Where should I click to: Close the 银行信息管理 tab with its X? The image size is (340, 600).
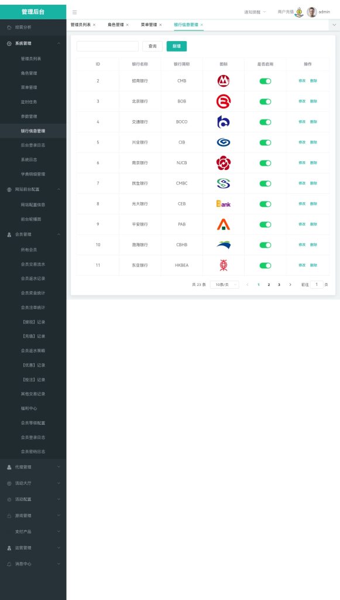[202, 25]
